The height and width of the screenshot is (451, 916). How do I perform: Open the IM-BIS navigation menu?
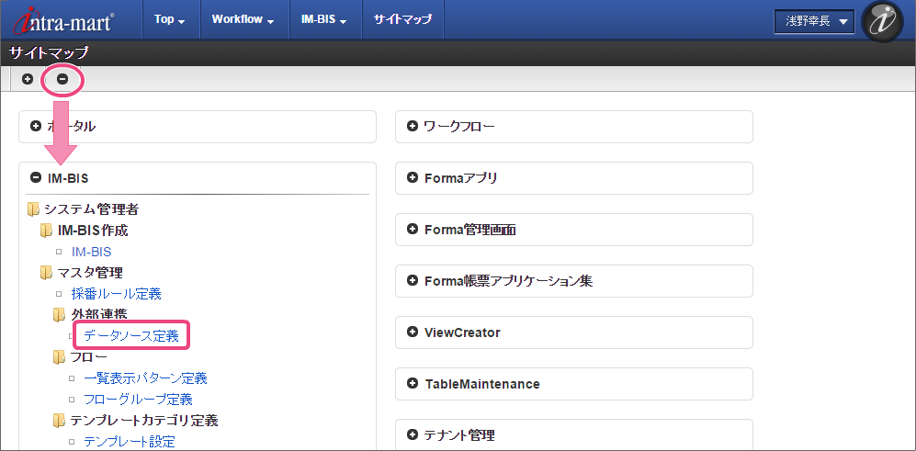coord(323,19)
